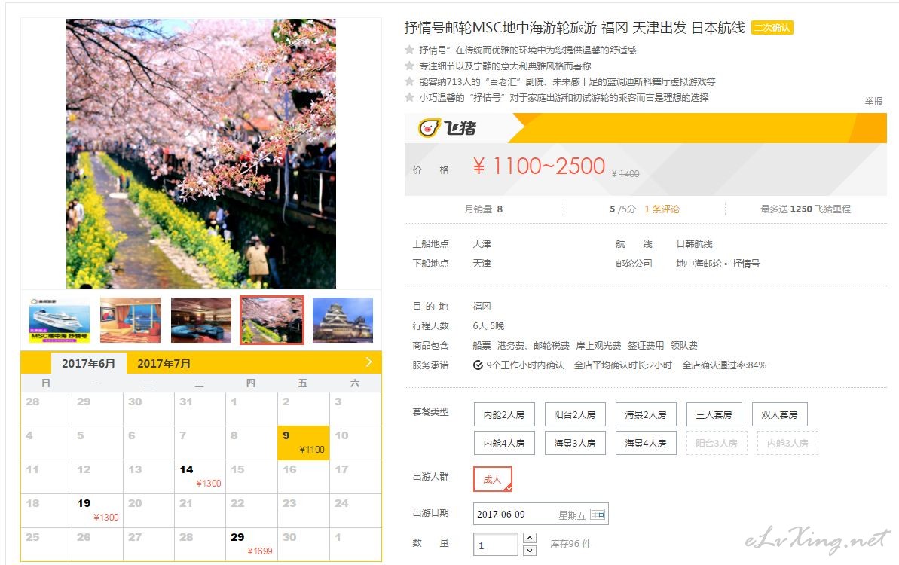Click the cruise company 地中海邮轮 • 抒情号 text
This screenshot has width=899, height=565.
[x=718, y=264]
